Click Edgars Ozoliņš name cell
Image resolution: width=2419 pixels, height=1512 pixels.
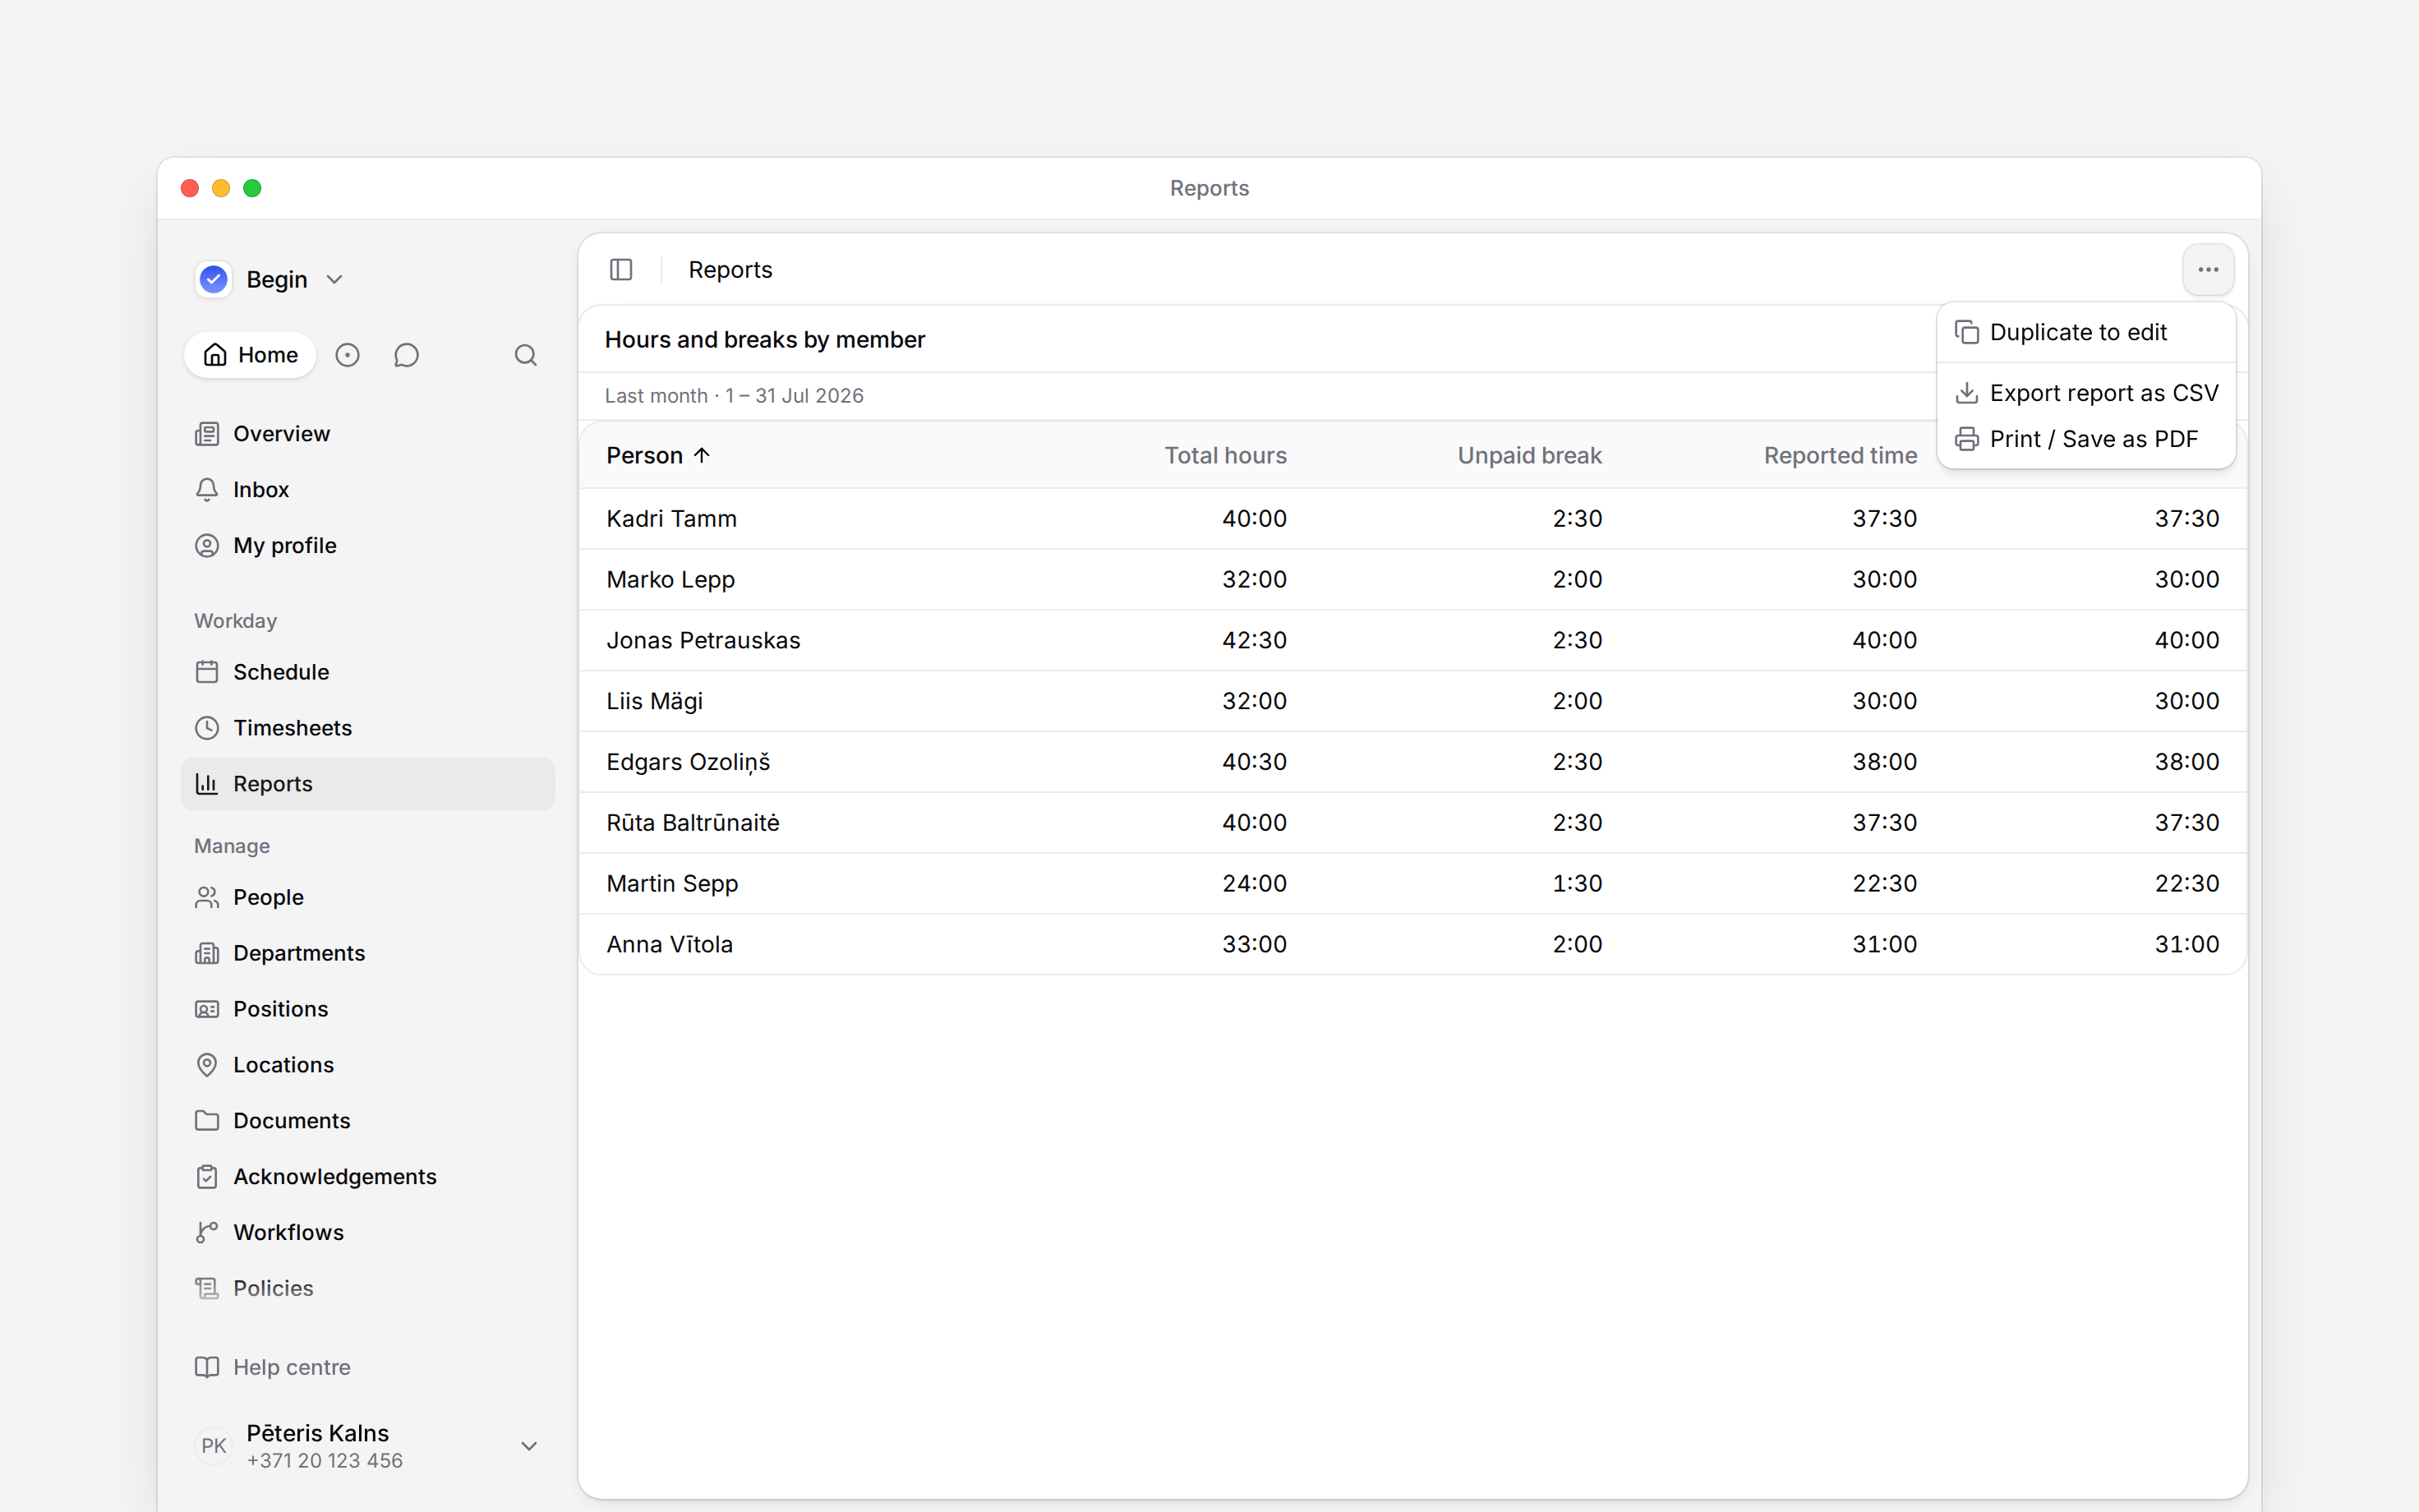pyautogui.click(x=688, y=762)
